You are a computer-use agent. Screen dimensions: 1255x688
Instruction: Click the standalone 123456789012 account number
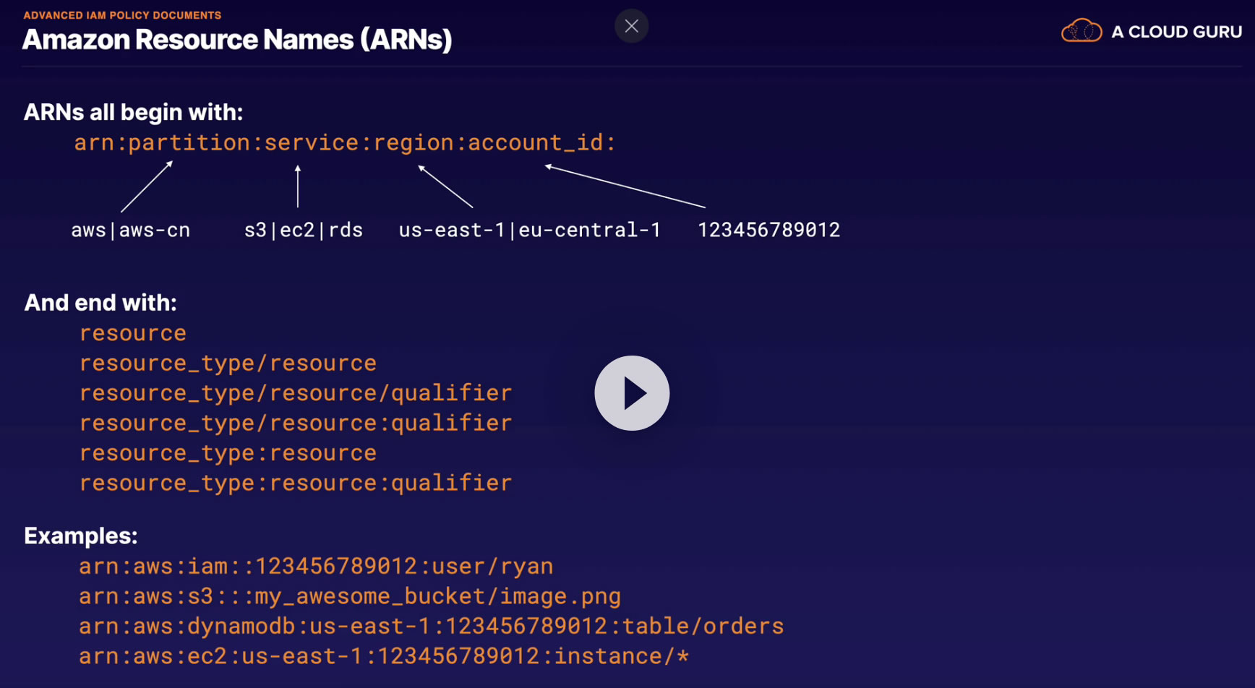click(x=768, y=230)
